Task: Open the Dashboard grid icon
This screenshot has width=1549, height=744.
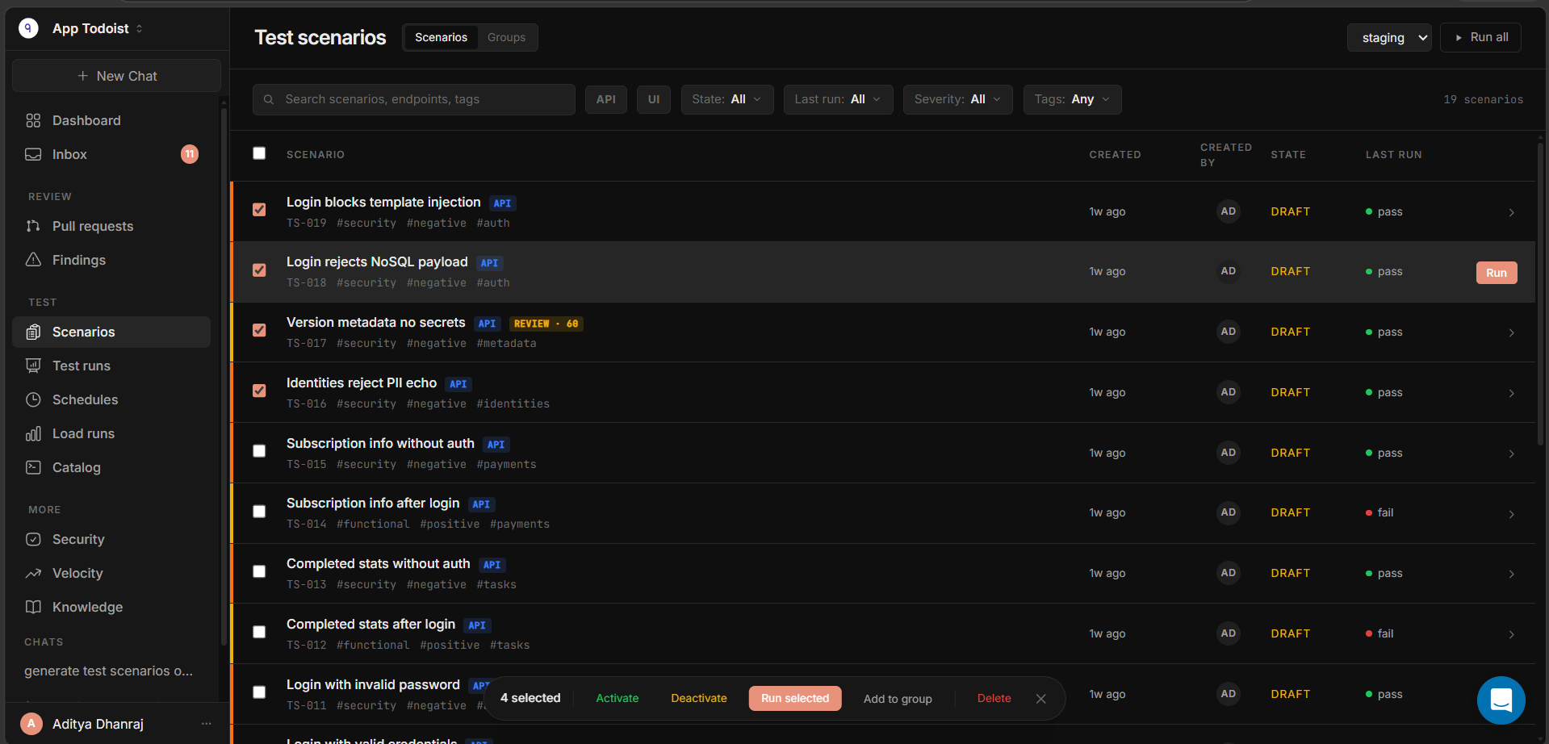Action: click(33, 120)
